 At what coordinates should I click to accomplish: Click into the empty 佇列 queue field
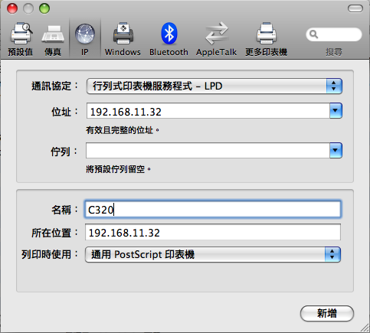pyautogui.click(x=208, y=151)
